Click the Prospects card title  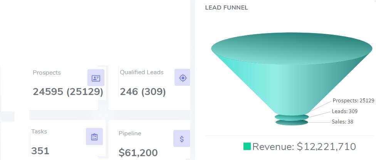[47, 72]
